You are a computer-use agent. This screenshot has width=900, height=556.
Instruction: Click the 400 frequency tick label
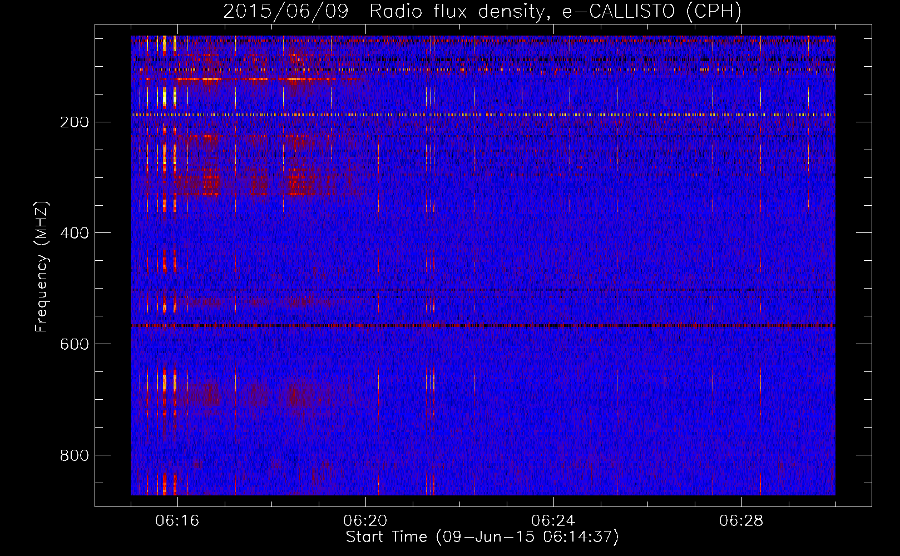point(75,233)
